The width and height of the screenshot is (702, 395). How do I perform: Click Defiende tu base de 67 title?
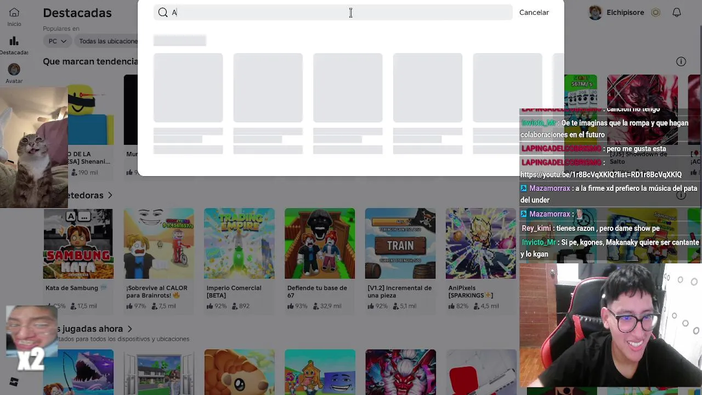coord(317,291)
